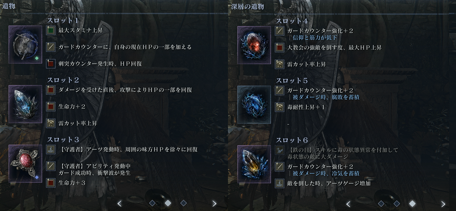
Task: Go to next page in left 遺物 panel
Action: (x=214, y=204)
